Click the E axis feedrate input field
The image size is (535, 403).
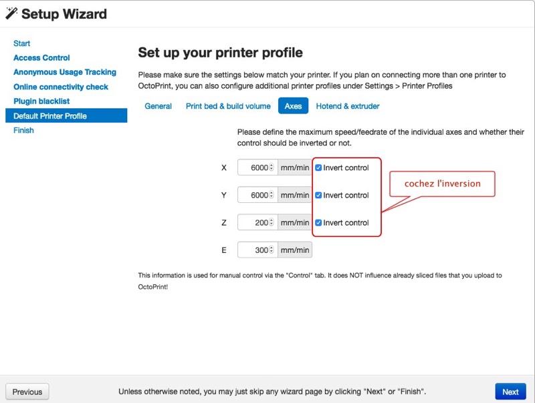tap(254, 250)
